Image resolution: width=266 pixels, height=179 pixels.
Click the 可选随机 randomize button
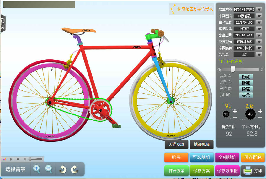click(202, 157)
